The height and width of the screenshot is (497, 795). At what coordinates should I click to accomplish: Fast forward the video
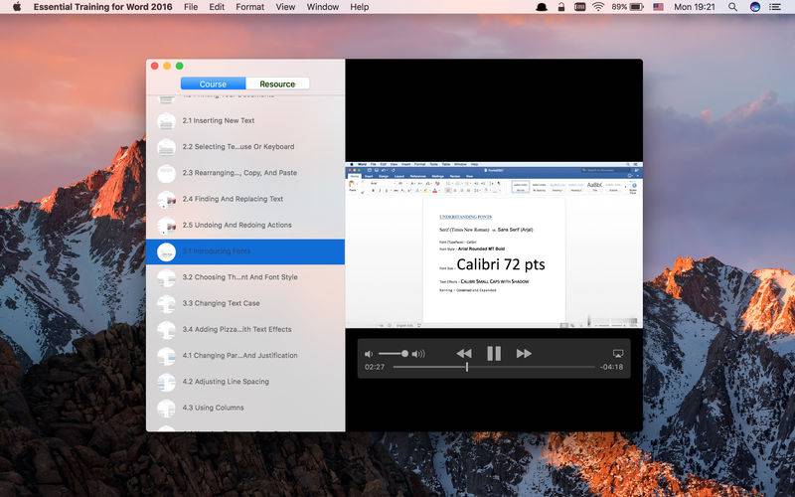(x=524, y=354)
